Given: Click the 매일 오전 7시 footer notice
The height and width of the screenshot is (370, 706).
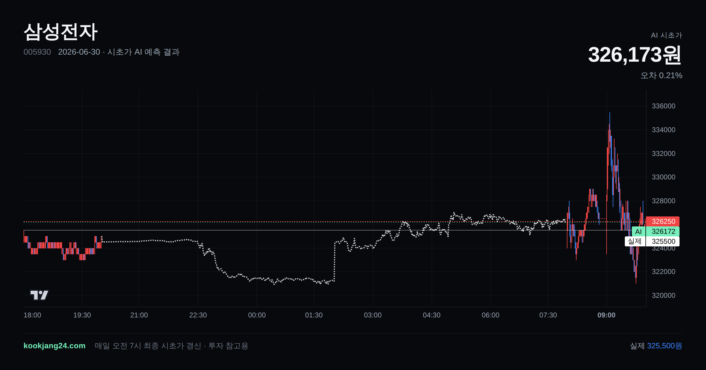Looking at the screenshot, I should [x=171, y=346].
